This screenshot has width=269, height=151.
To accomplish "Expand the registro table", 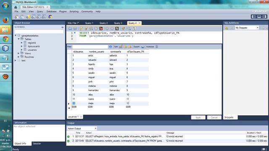I will [22, 43].
